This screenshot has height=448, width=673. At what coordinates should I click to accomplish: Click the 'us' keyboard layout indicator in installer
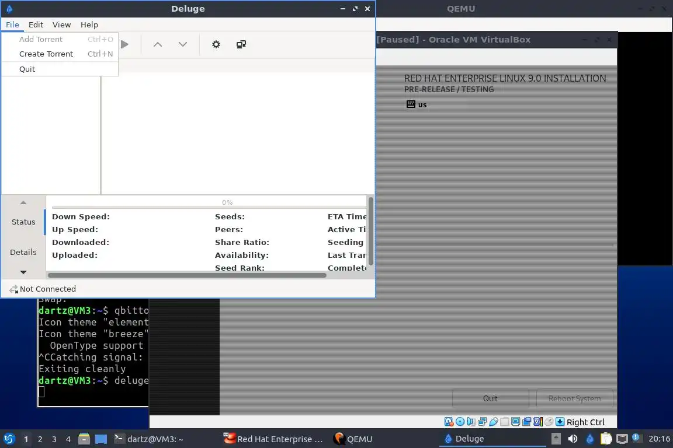click(x=417, y=104)
